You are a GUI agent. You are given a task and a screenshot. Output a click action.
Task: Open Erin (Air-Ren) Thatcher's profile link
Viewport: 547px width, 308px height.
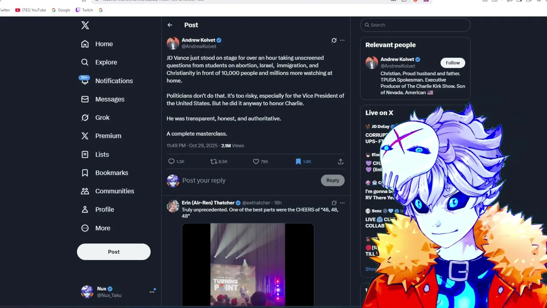(208, 203)
